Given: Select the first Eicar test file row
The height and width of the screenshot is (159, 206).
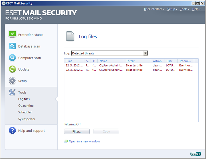Looking at the screenshot, I should tap(134, 66).
